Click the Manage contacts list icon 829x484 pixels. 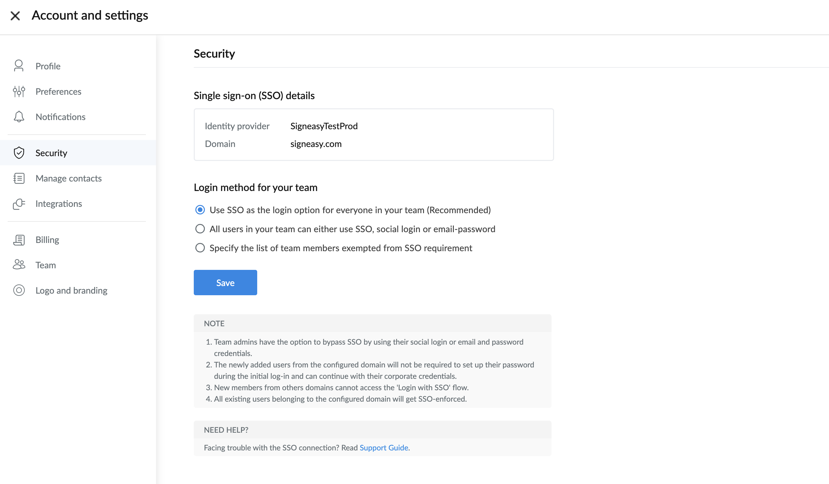tap(19, 178)
